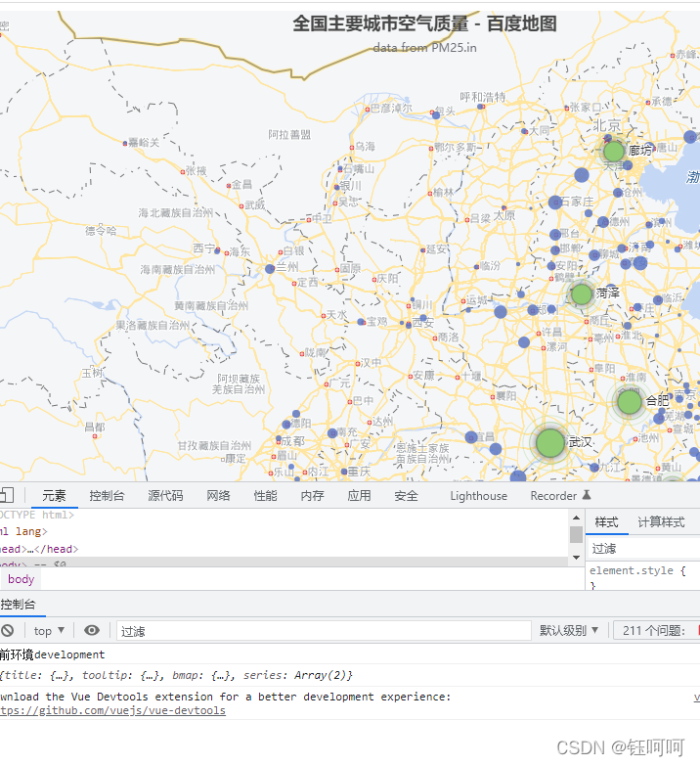Image resolution: width=700 pixels, height=766 pixels.
Task: Click the blue 呼和浩特 data point
Action: pyautogui.click(x=481, y=107)
